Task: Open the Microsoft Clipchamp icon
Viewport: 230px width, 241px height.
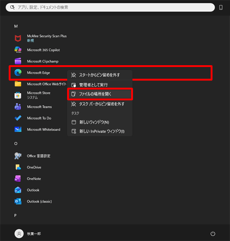Action: click(x=18, y=61)
